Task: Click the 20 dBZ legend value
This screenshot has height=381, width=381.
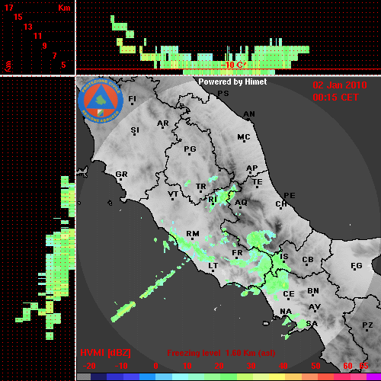Action: pyautogui.click(x=219, y=366)
